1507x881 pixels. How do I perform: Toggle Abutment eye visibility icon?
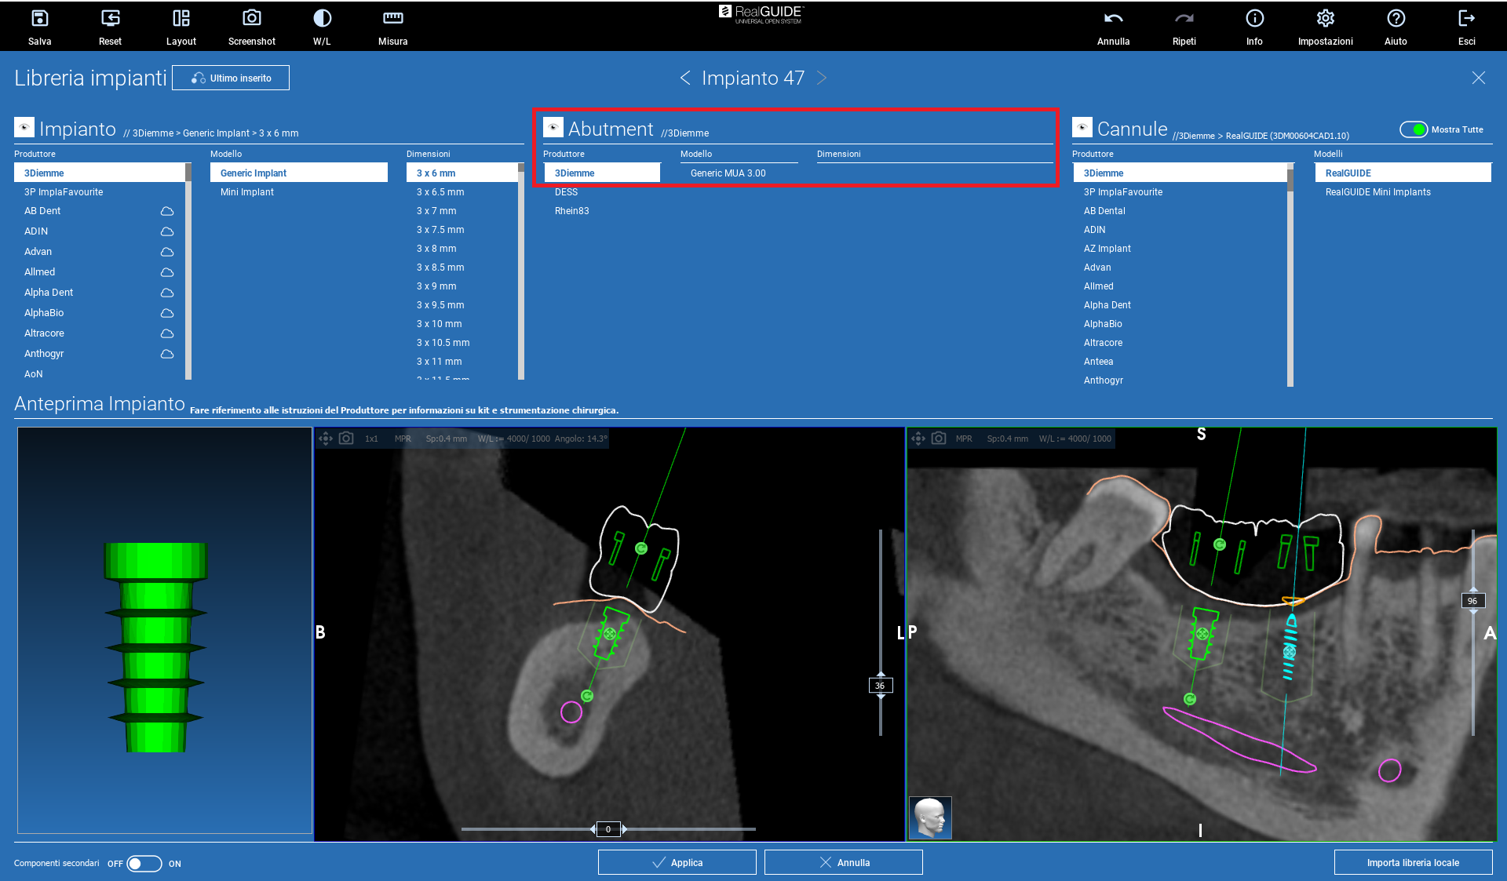(553, 128)
